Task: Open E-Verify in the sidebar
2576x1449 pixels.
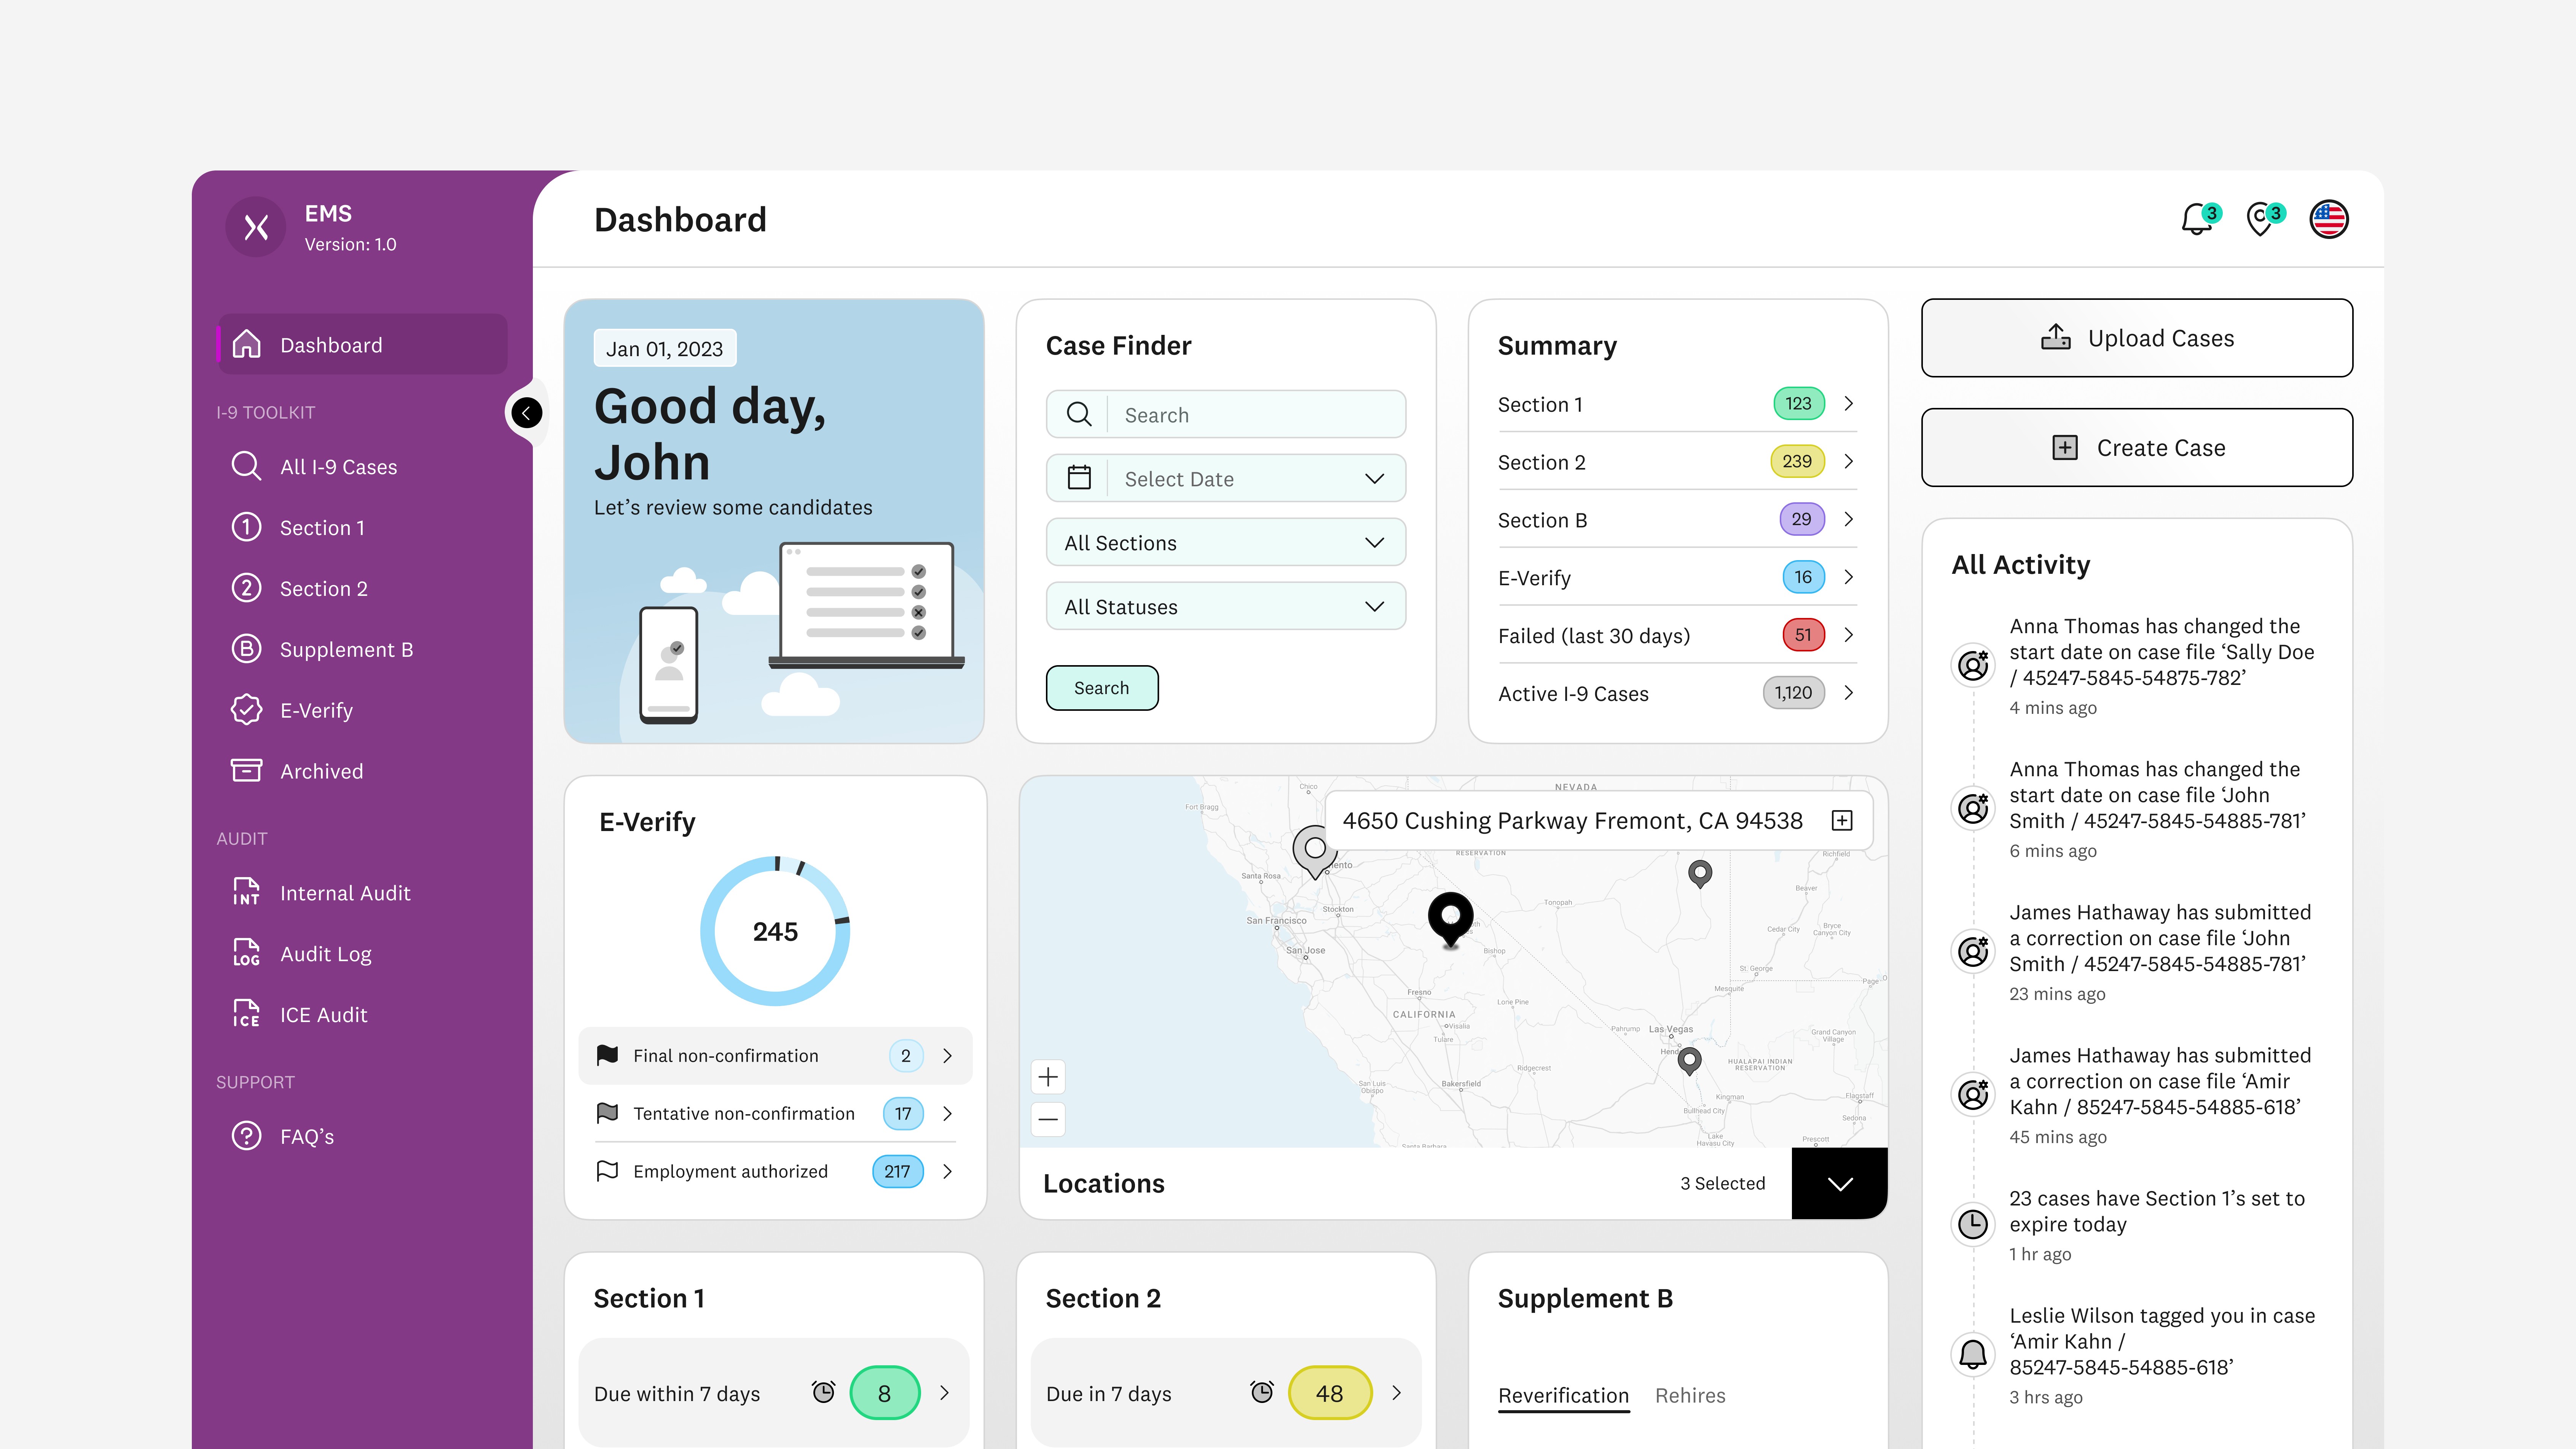Action: coord(316,710)
